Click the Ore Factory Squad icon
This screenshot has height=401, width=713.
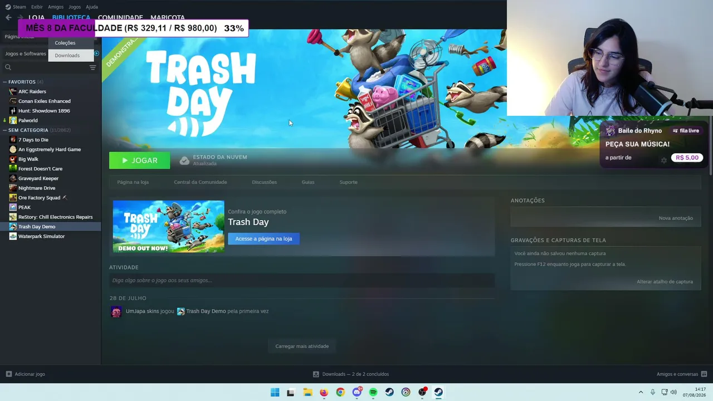point(13,198)
